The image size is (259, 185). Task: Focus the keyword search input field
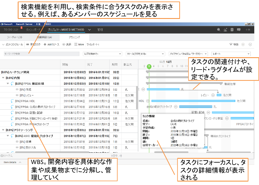(41, 54)
